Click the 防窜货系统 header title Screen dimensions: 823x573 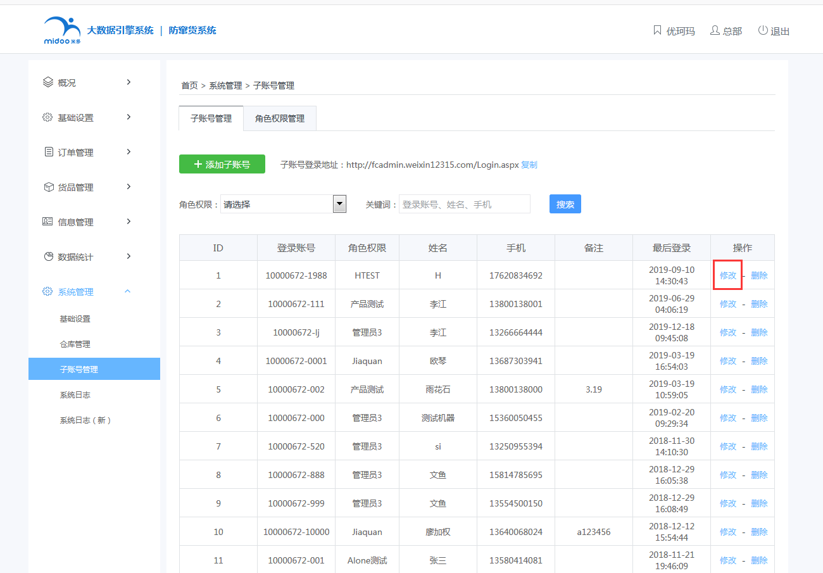coord(192,30)
